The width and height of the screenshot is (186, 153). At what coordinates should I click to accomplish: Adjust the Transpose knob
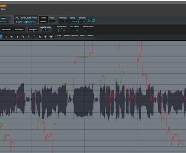61,21
